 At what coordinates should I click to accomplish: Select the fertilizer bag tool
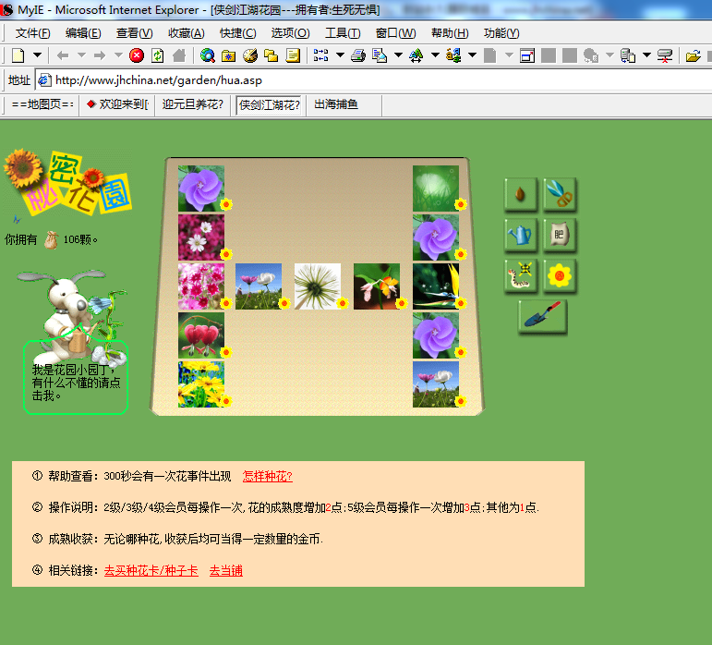click(560, 235)
